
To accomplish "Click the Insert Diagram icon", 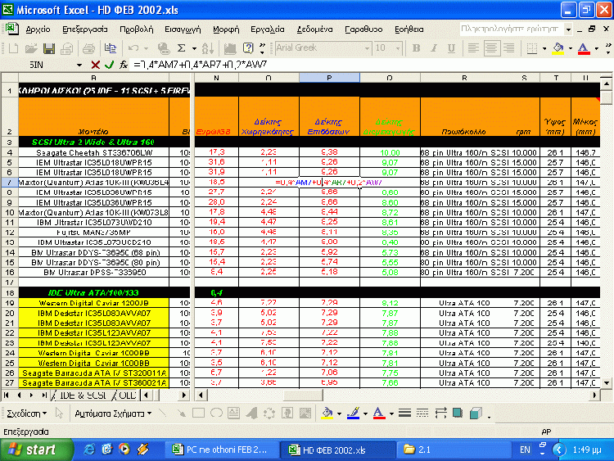I will [269, 414].
